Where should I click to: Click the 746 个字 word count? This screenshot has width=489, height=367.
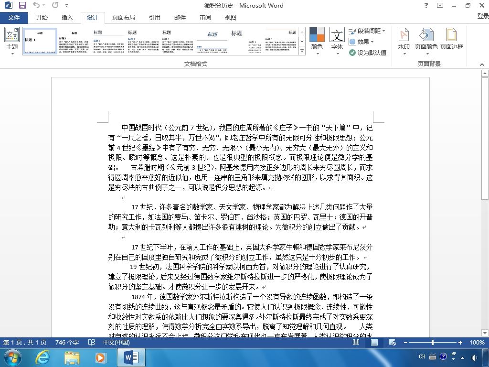[67, 342]
